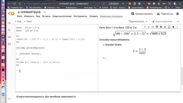
Task: Delete the current cell
Action: (x=173, y=27)
